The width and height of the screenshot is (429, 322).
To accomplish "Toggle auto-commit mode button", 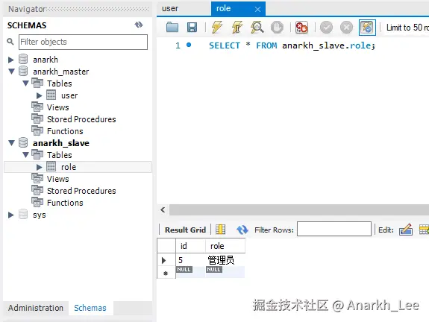I will click(367, 28).
